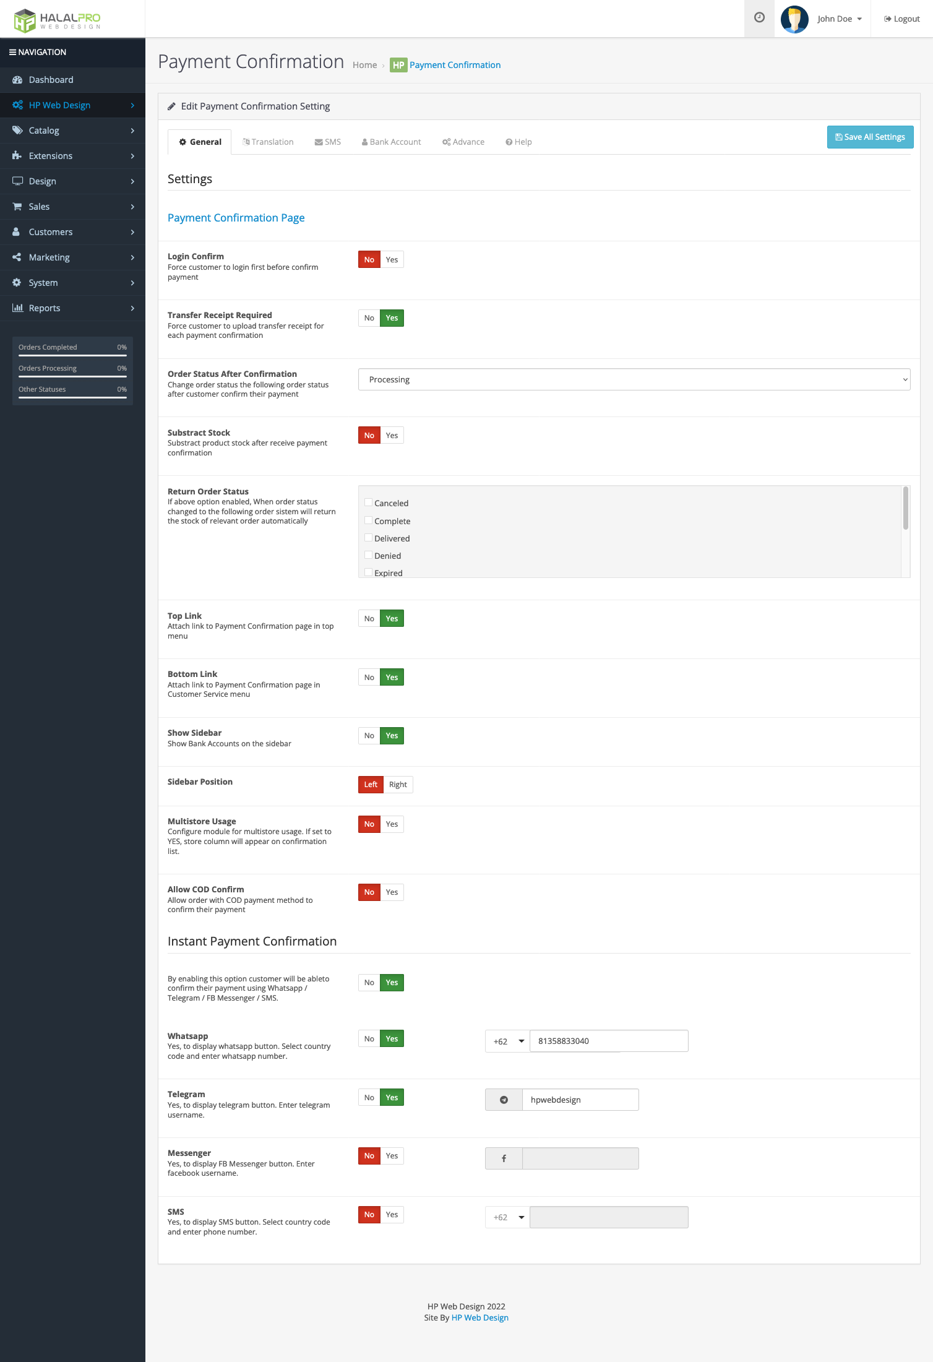The width and height of the screenshot is (933, 1362).
Task: Set Top Link to No
Action: [369, 618]
